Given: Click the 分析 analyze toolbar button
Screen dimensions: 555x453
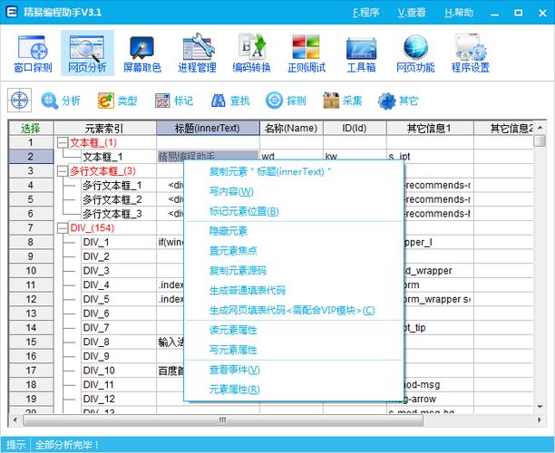Looking at the screenshot, I should pos(60,101).
